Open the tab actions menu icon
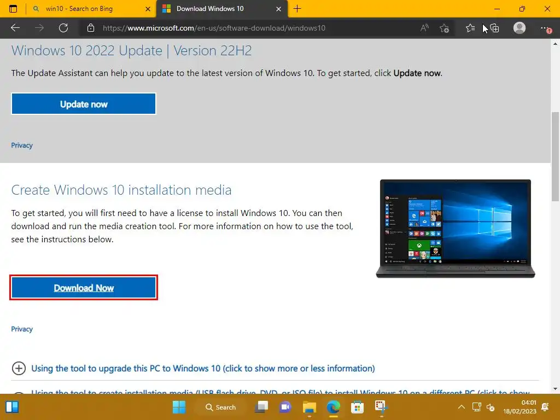 coord(13,9)
